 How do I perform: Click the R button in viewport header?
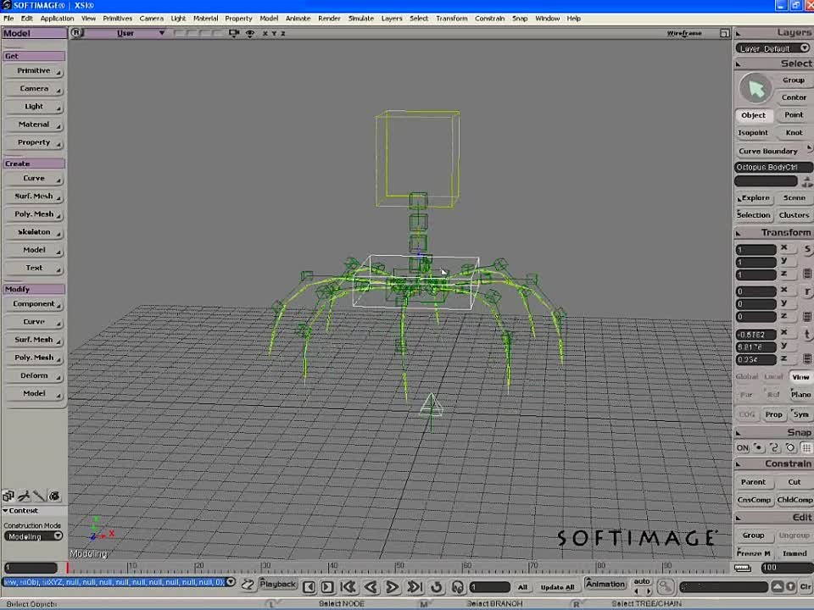click(x=76, y=33)
